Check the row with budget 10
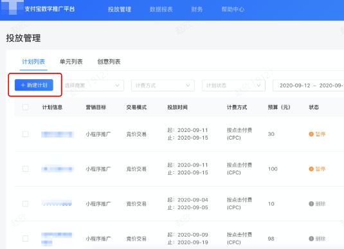The image size is (344, 249). (x=26, y=204)
